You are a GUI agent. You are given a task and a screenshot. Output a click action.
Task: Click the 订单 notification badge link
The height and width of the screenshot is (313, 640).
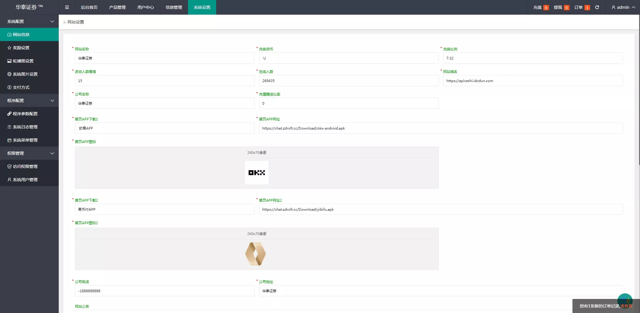pos(582,7)
